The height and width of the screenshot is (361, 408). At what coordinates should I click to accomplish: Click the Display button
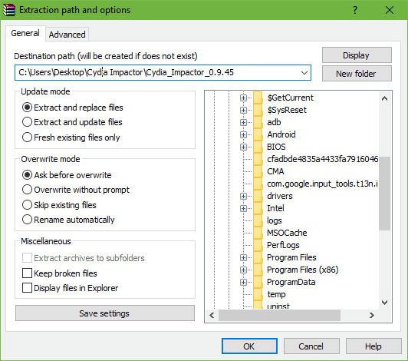click(x=357, y=55)
